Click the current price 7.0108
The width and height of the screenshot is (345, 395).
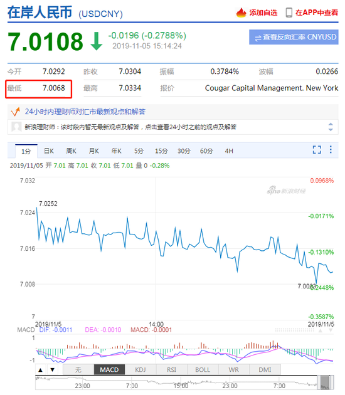pyautogui.click(x=45, y=41)
